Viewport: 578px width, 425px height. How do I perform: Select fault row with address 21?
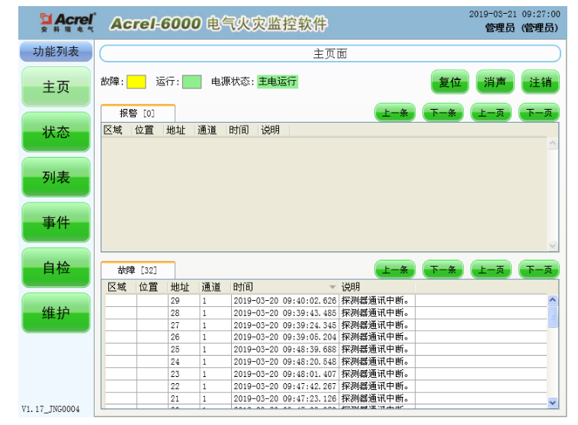[326, 398]
